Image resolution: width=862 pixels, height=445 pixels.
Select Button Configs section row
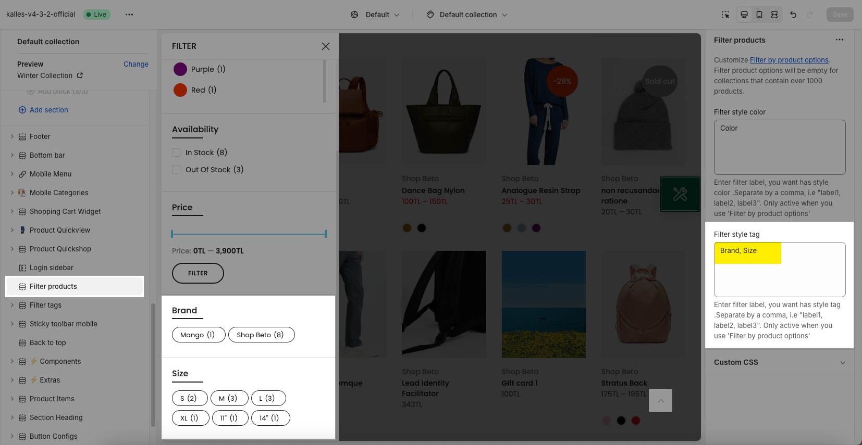click(75, 436)
